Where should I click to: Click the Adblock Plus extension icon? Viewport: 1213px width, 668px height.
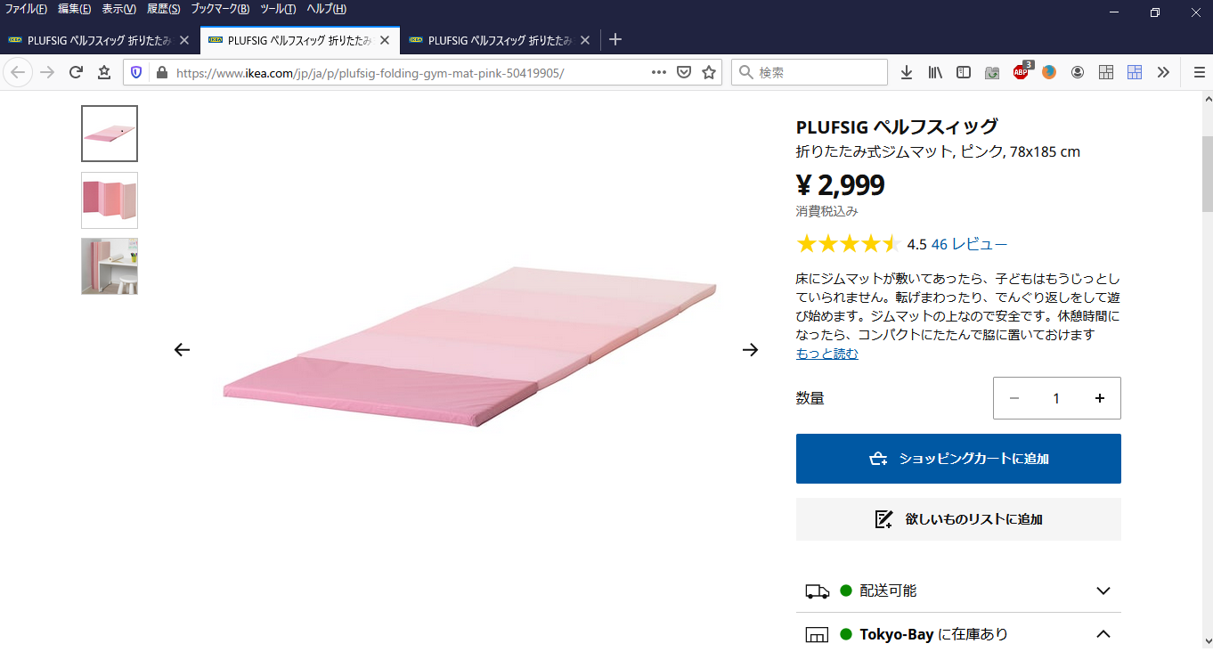point(1021,72)
